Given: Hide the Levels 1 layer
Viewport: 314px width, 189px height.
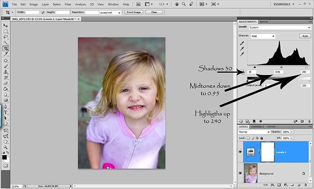Looking at the screenshot, I should [x=240, y=152].
